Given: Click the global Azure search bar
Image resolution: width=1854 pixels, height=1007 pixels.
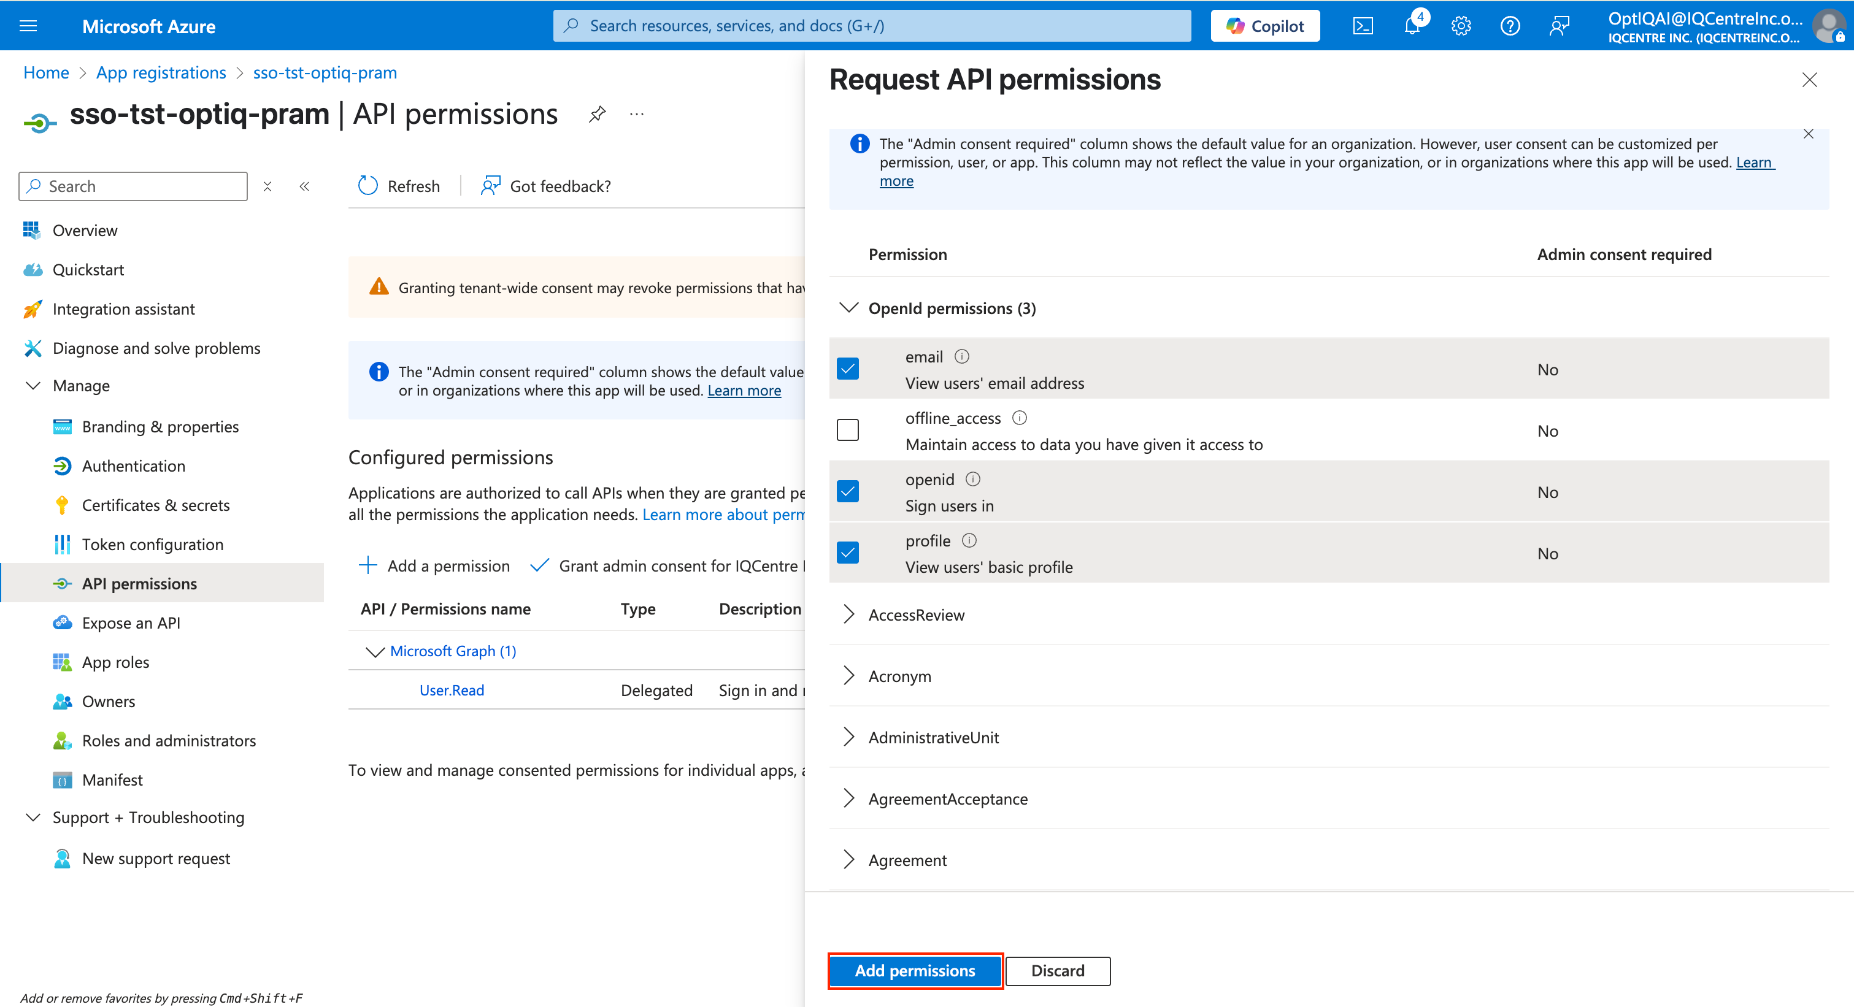Looking at the screenshot, I should 872,26.
